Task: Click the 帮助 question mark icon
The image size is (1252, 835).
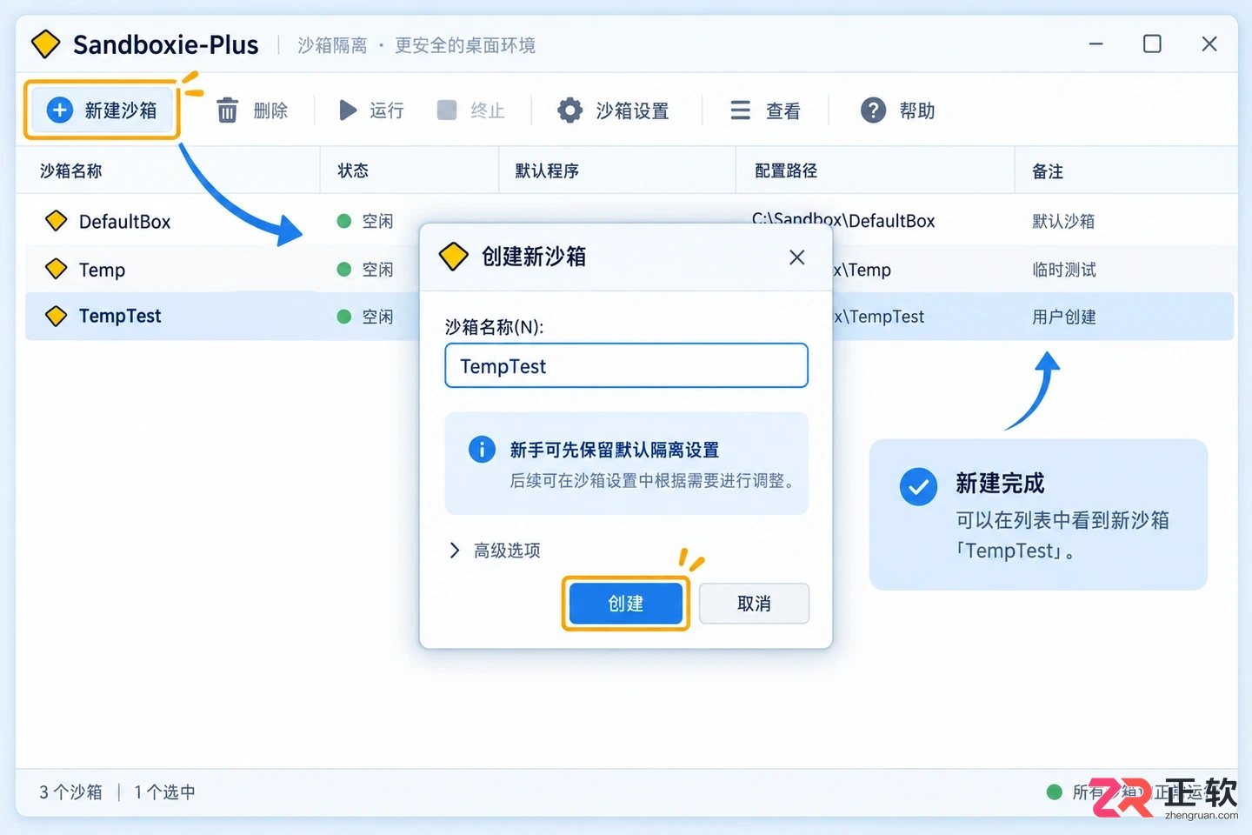Action: pyautogui.click(x=873, y=110)
